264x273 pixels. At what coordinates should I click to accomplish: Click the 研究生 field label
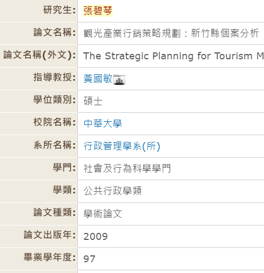click(x=60, y=10)
